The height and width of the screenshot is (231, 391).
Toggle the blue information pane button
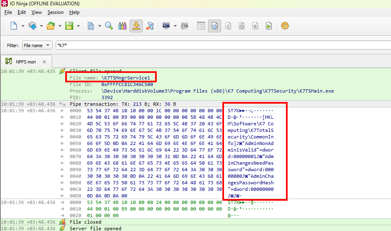pos(214,26)
